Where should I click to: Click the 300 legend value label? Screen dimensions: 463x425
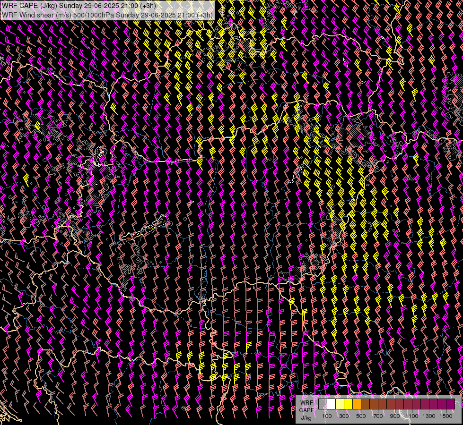pos(344,416)
